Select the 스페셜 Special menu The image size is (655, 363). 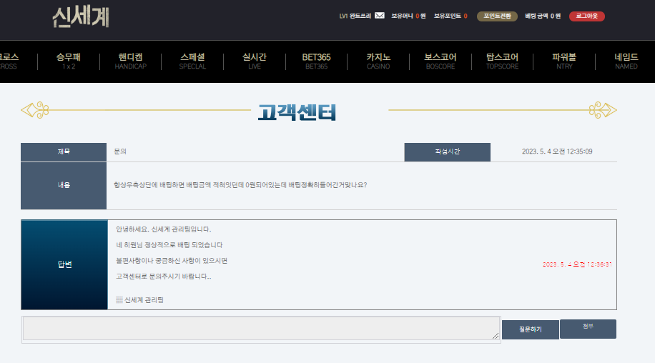pyautogui.click(x=192, y=61)
